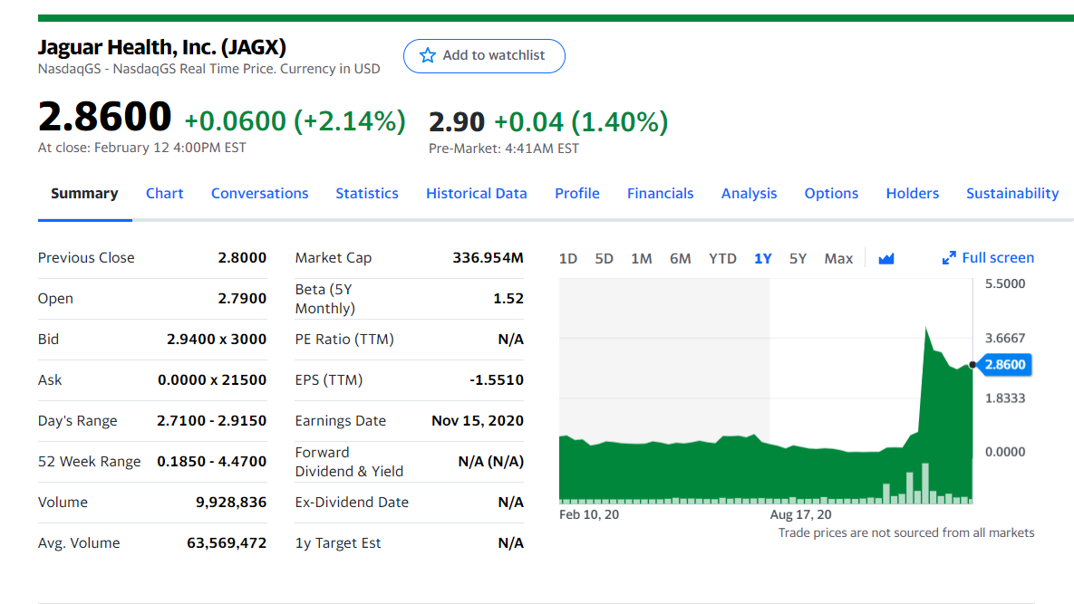Click the NasdaqGS Real Time Price subtitle
The width and height of the screenshot is (1074, 604).
[209, 69]
